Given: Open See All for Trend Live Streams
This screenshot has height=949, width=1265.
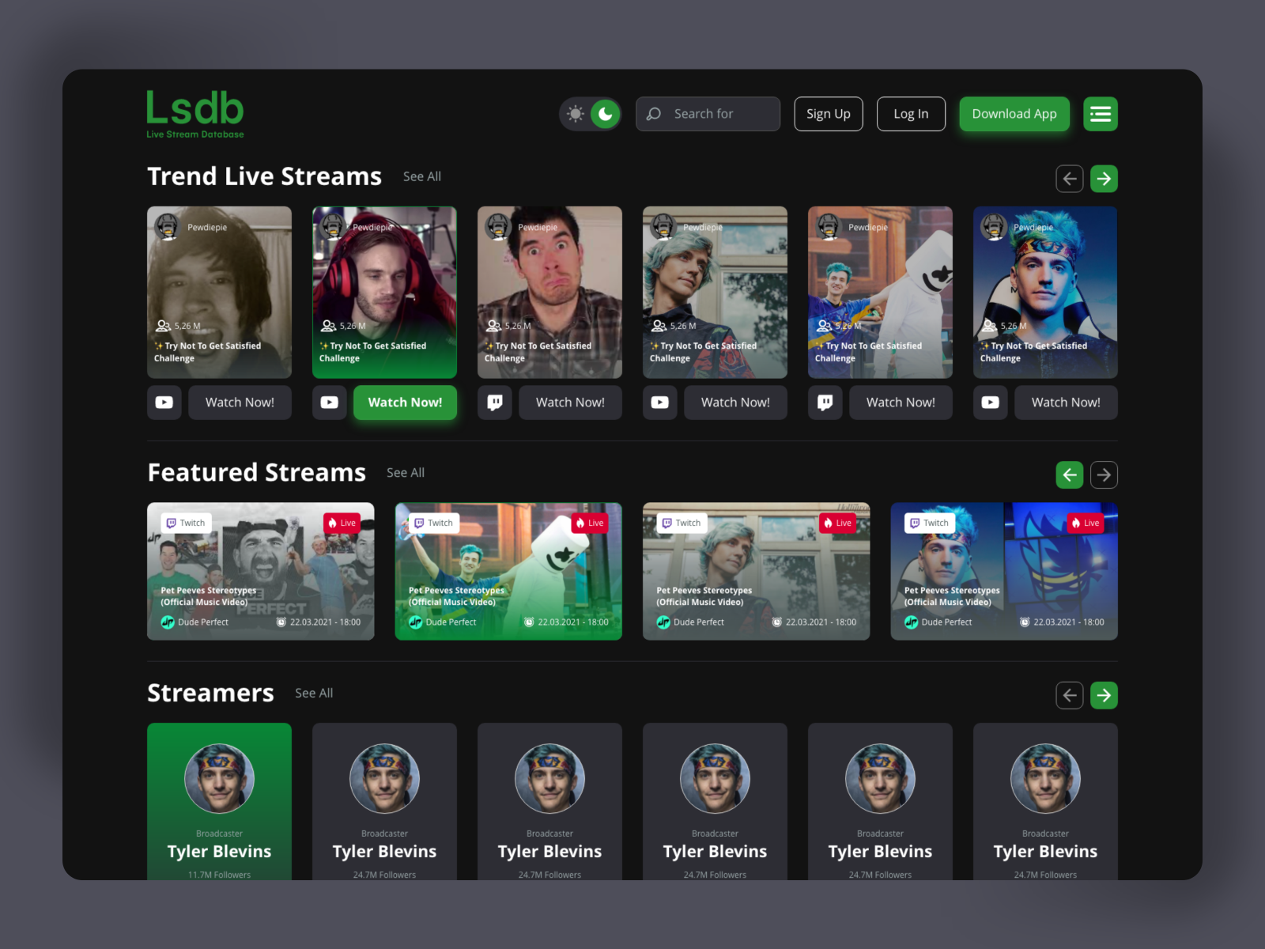Looking at the screenshot, I should tap(421, 176).
